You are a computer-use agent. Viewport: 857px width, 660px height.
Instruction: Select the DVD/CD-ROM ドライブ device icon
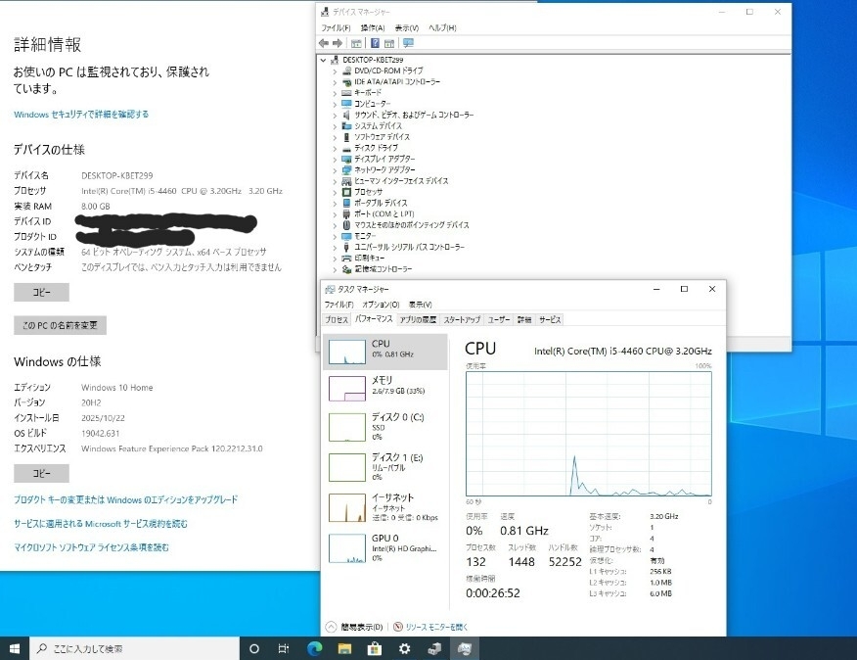click(x=346, y=71)
